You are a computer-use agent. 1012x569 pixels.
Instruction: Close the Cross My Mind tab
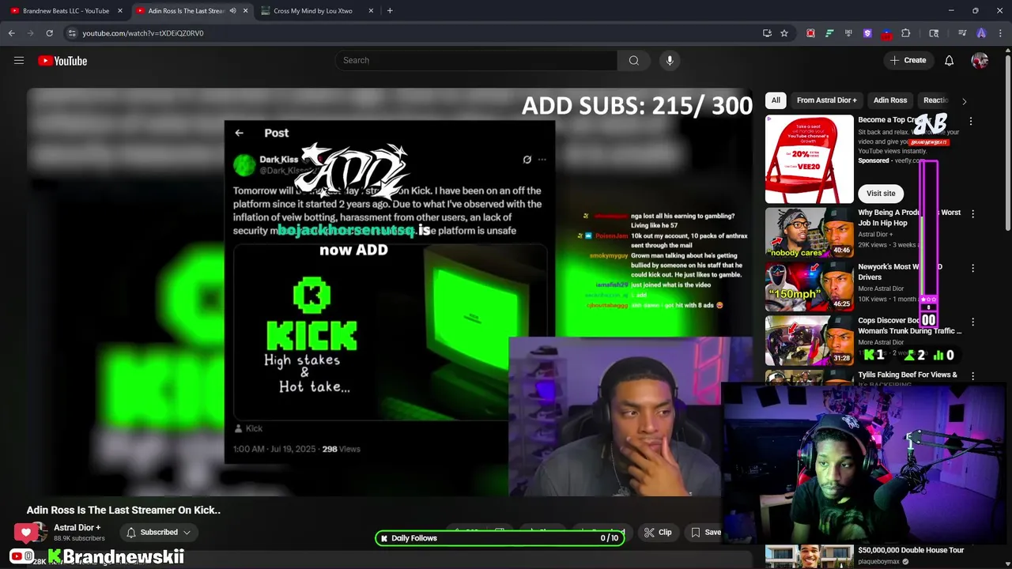(371, 11)
